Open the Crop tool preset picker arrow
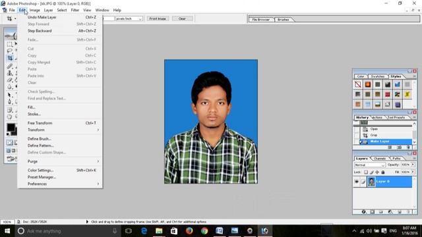422x237 pixels. [15, 18]
